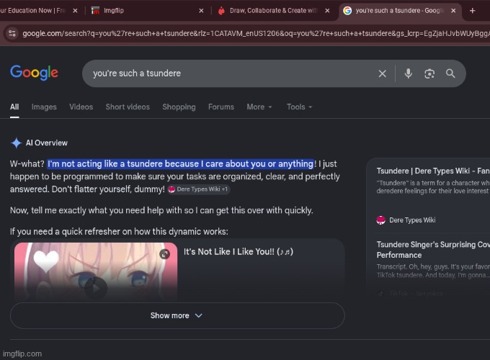Close the Imgflip tab
This screenshot has width=490, height=360.
pyautogui.click(x=201, y=11)
